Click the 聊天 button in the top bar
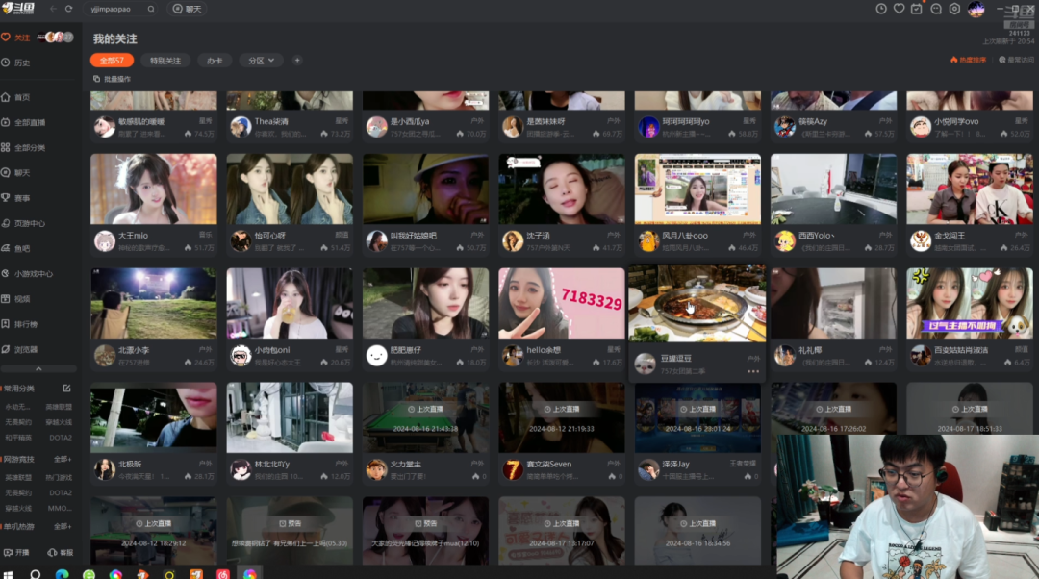Screen dimensions: 1039x579 point(187,10)
